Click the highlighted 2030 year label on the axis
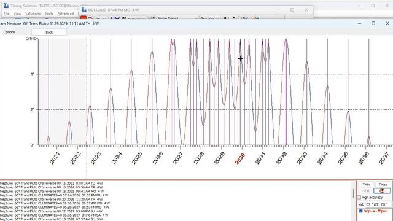The height and width of the screenshot is (221, 393). pos(239,158)
